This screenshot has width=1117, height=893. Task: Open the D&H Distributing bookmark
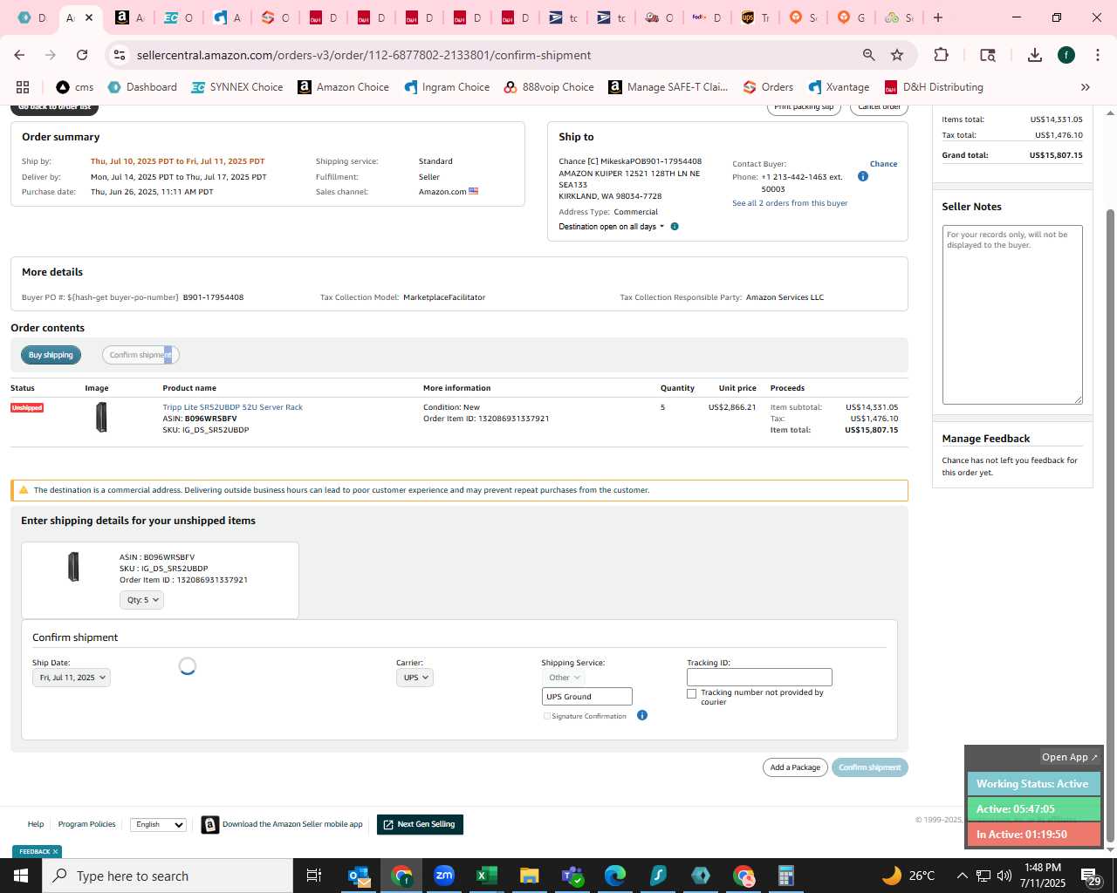pos(934,87)
